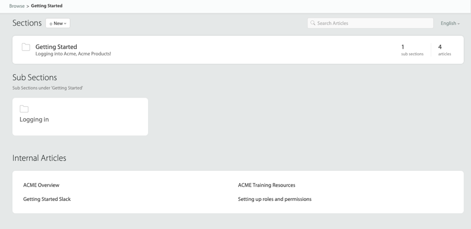Image resolution: width=471 pixels, height=229 pixels.
Task: Click the Logging in folder icon
Action: [24, 109]
